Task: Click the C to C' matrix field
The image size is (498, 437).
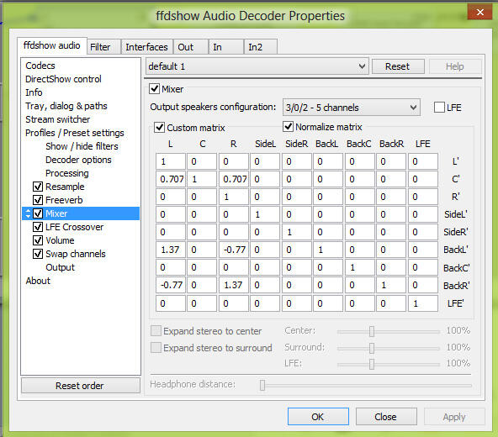Action: tap(202, 179)
